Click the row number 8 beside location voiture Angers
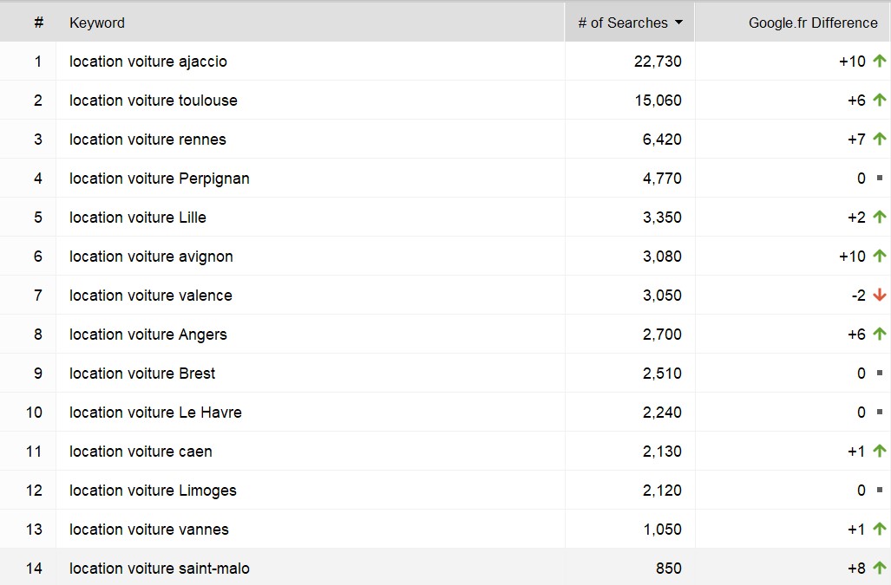This screenshot has width=891, height=585. (x=37, y=334)
